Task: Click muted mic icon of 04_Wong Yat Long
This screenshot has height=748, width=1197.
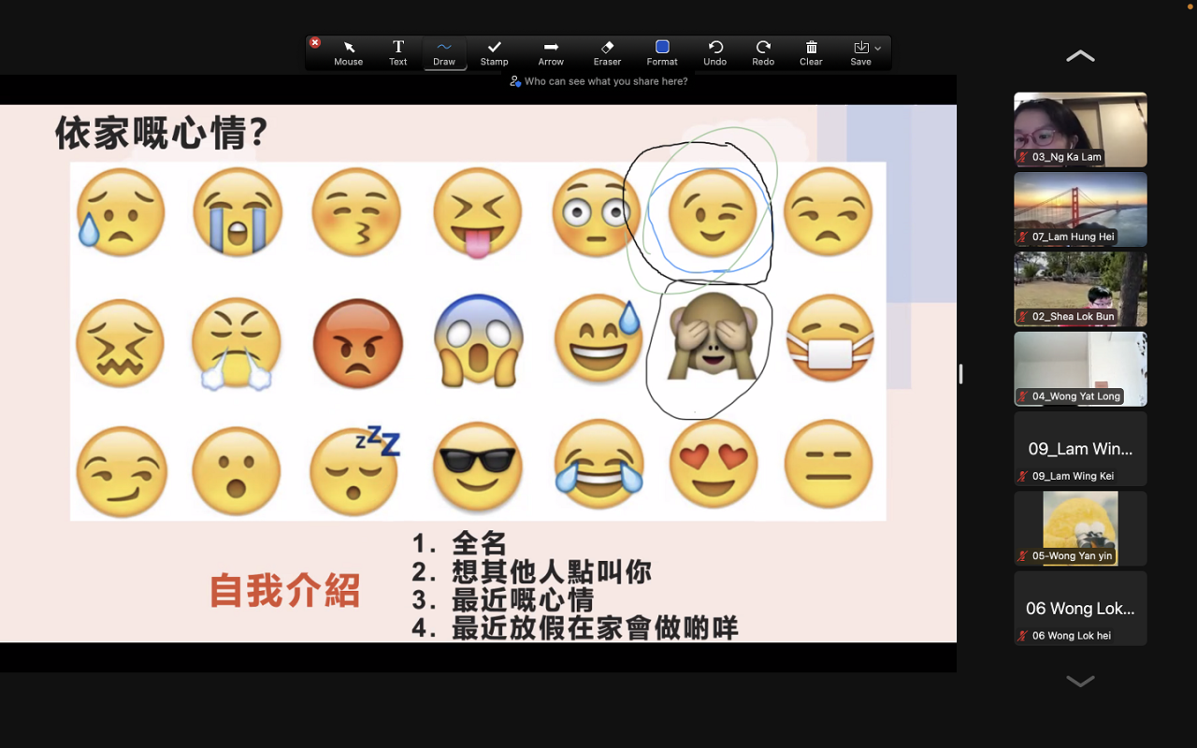Action: click(1023, 396)
